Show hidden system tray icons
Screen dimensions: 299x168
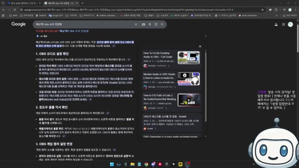(254, 164)
